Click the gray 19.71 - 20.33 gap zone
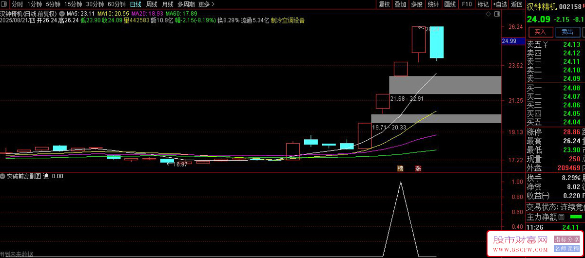This screenshot has height=258, width=585. (x=436, y=118)
